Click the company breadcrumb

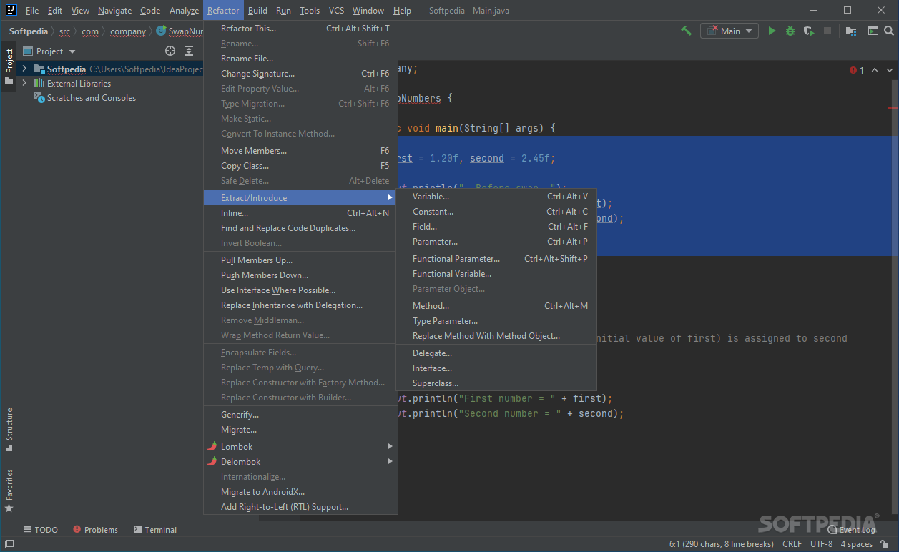(128, 31)
